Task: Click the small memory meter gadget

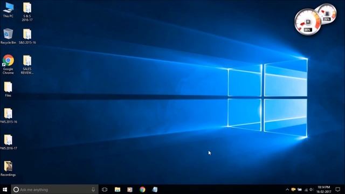Action: 327,13
